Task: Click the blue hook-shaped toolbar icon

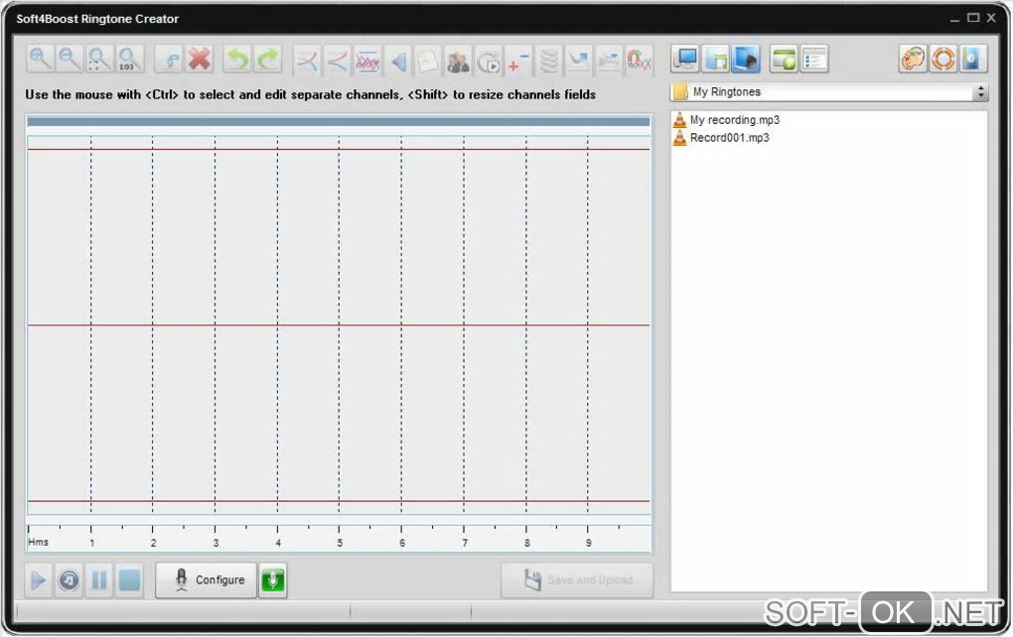Action: coord(170,60)
